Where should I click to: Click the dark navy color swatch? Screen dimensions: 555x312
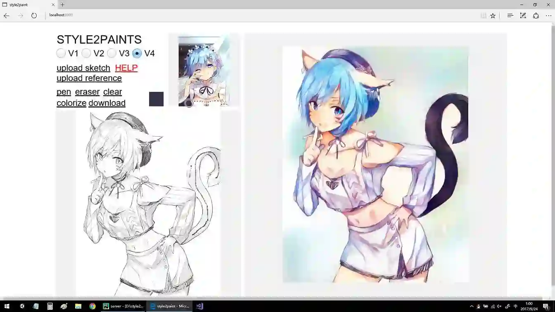(156, 99)
